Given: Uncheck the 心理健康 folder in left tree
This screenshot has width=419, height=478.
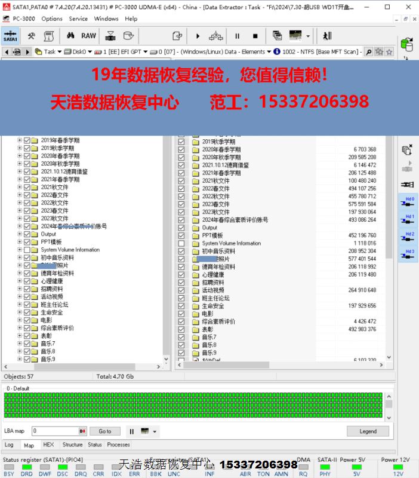Looking at the screenshot, I should pyautogui.click(x=27, y=281).
